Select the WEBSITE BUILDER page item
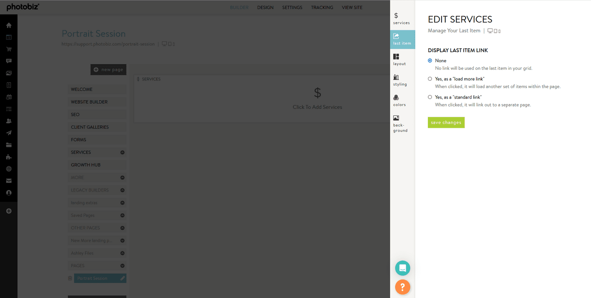This screenshot has width=591, height=298. 97,102
